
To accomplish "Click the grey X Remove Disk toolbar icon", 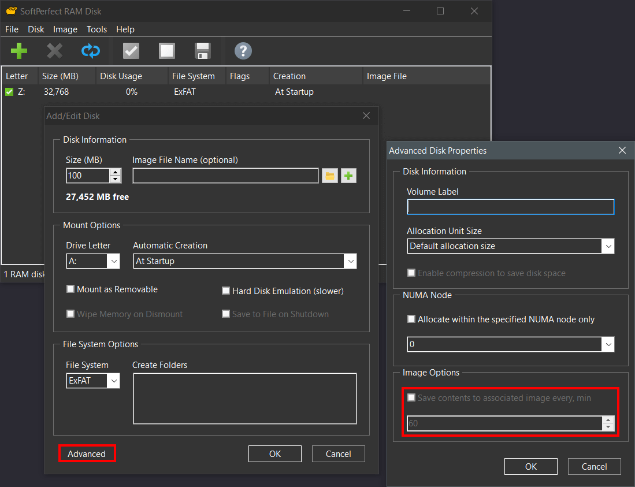I will click(x=55, y=51).
